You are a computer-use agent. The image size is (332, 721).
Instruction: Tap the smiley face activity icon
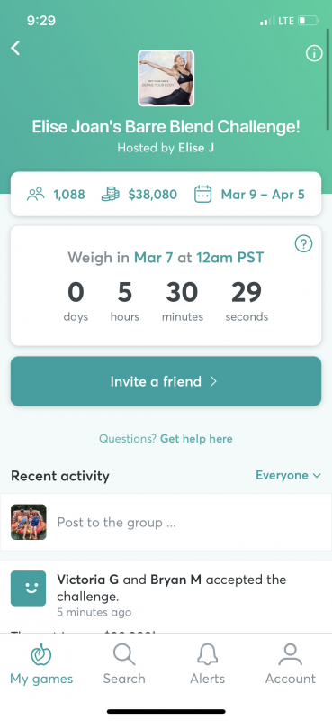click(x=29, y=589)
